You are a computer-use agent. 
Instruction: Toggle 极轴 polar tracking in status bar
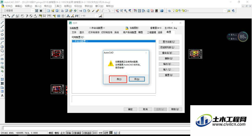[x=69, y=133]
